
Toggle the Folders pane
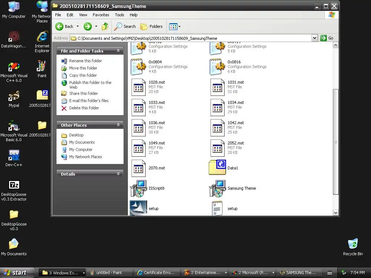(151, 26)
